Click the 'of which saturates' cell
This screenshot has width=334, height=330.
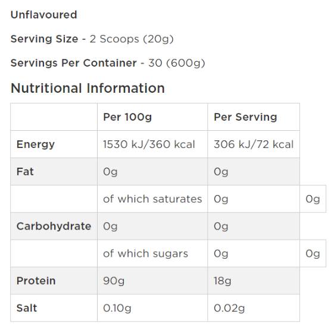click(152, 199)
